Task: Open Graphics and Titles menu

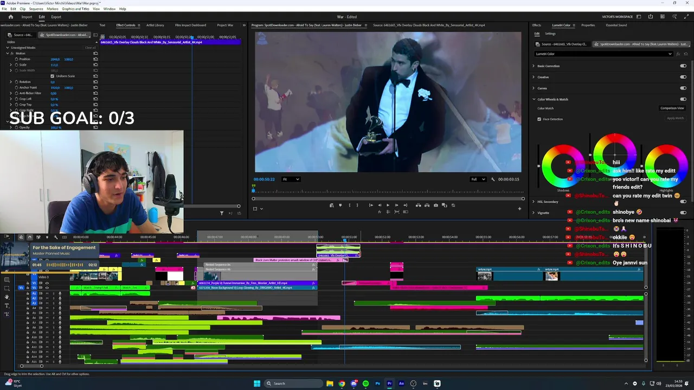Action: [x=76, y=9]
